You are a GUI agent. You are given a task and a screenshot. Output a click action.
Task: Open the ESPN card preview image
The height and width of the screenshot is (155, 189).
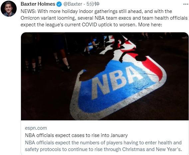click(105, 76)
